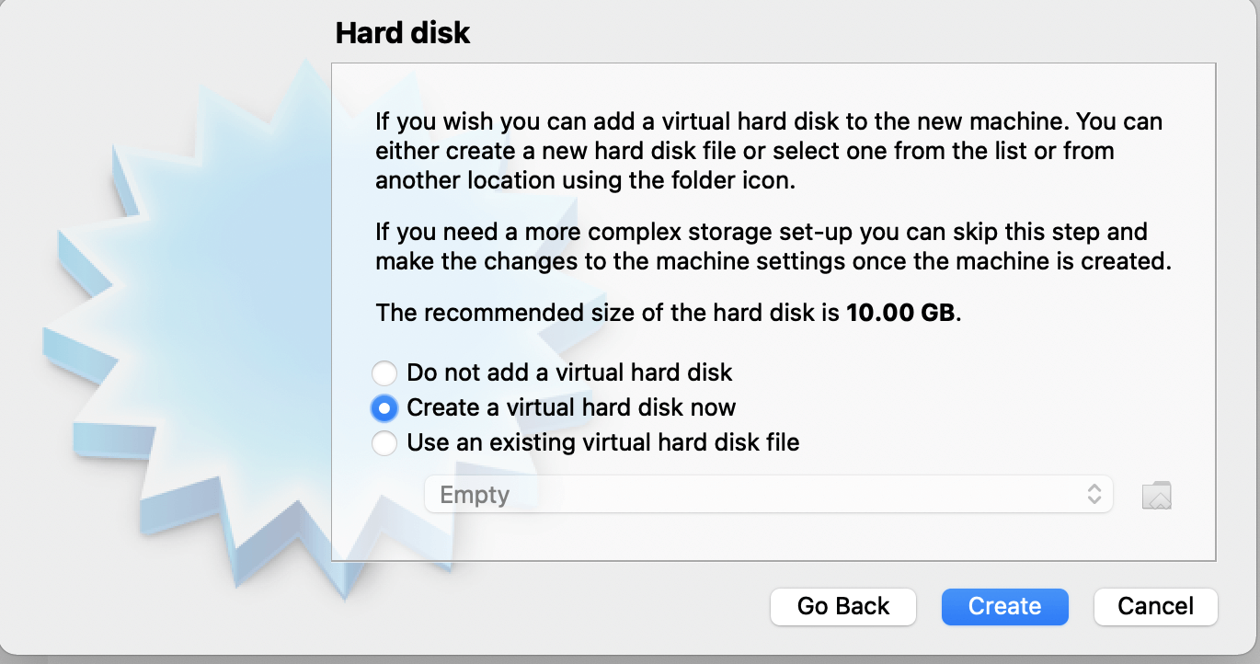Click the folder icon to browse disk files
This screenshot has width=1260, height=664.
1156,496
